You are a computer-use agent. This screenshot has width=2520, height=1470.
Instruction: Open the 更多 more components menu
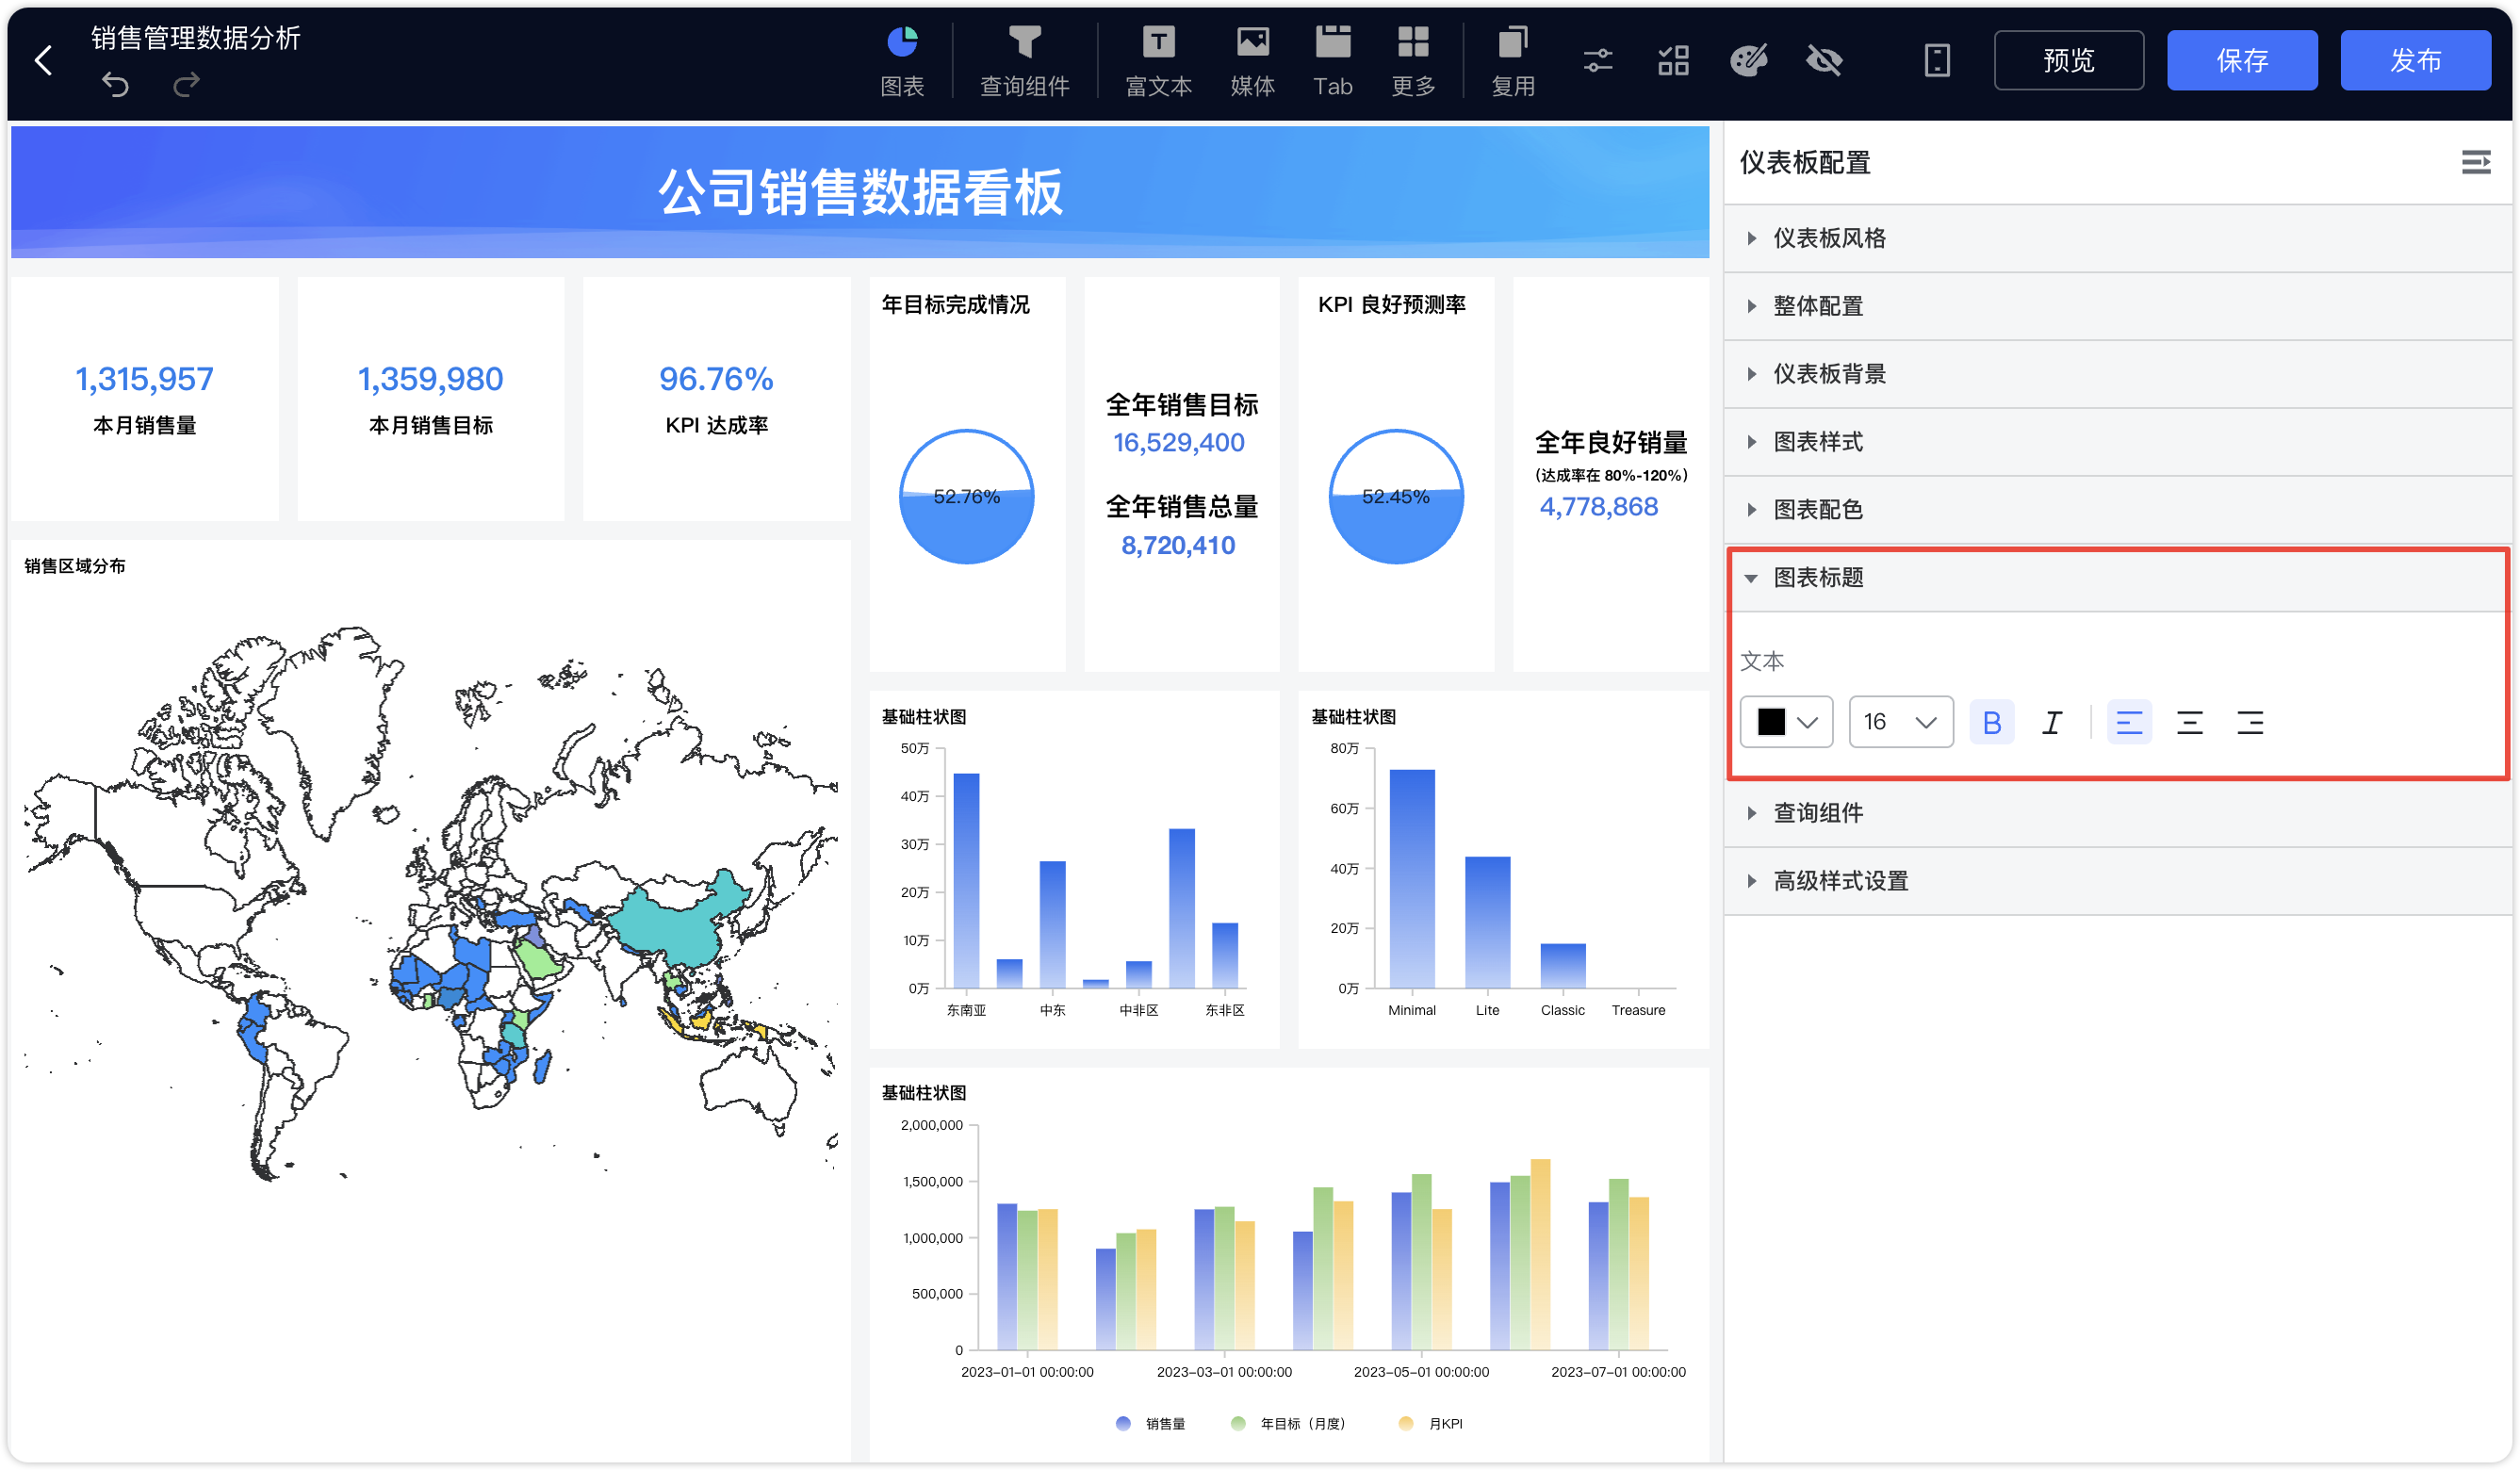point(1413,61)
